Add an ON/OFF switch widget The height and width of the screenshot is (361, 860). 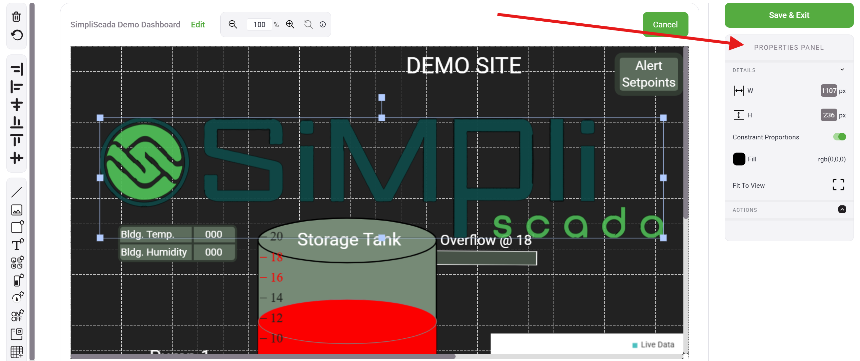[x=17, y=315]
